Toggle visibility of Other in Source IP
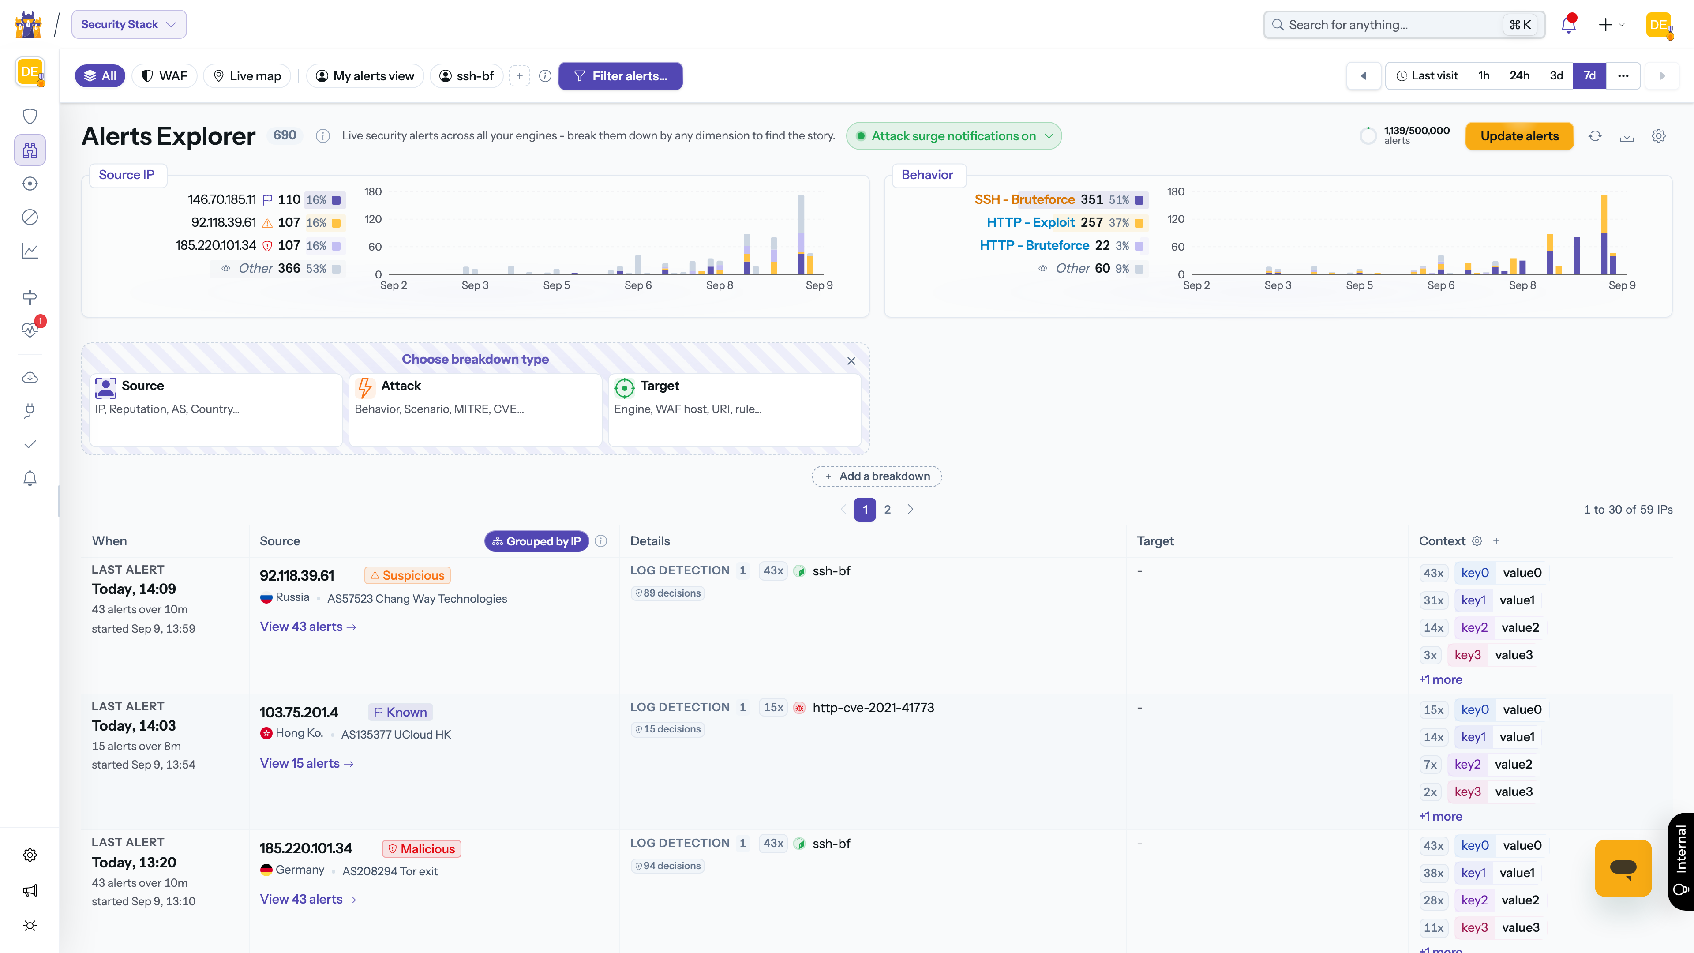Viewport: 1694px width, 953px height. 225,268
